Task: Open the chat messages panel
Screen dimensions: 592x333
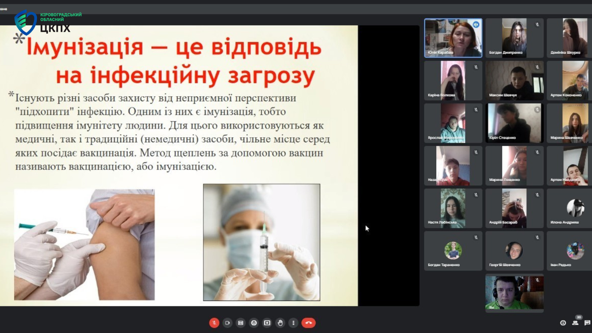Action: tap(587, 323)
